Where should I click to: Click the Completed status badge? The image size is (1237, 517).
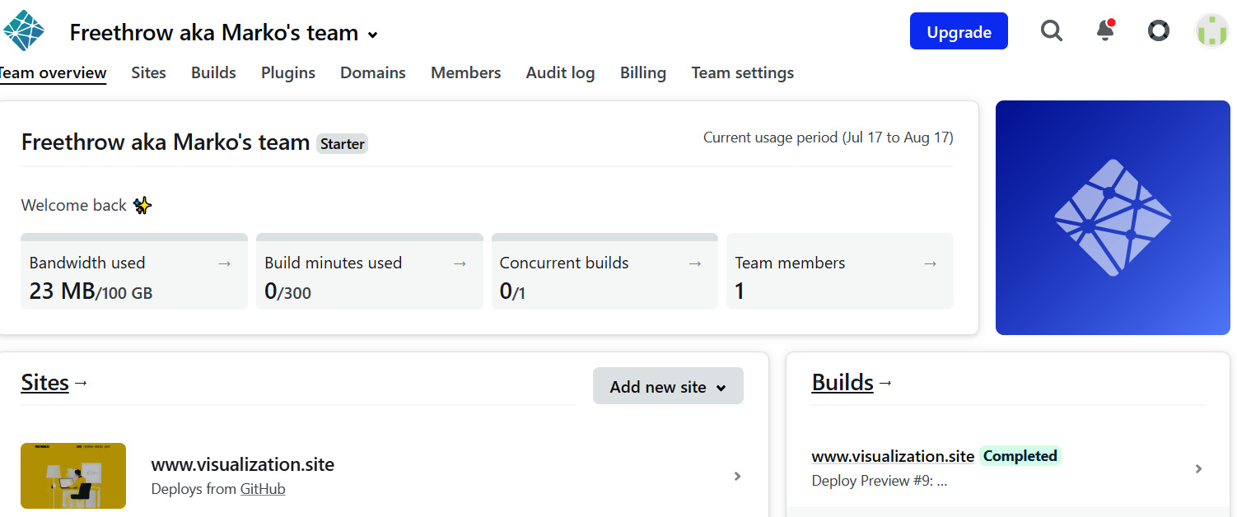1020,455
